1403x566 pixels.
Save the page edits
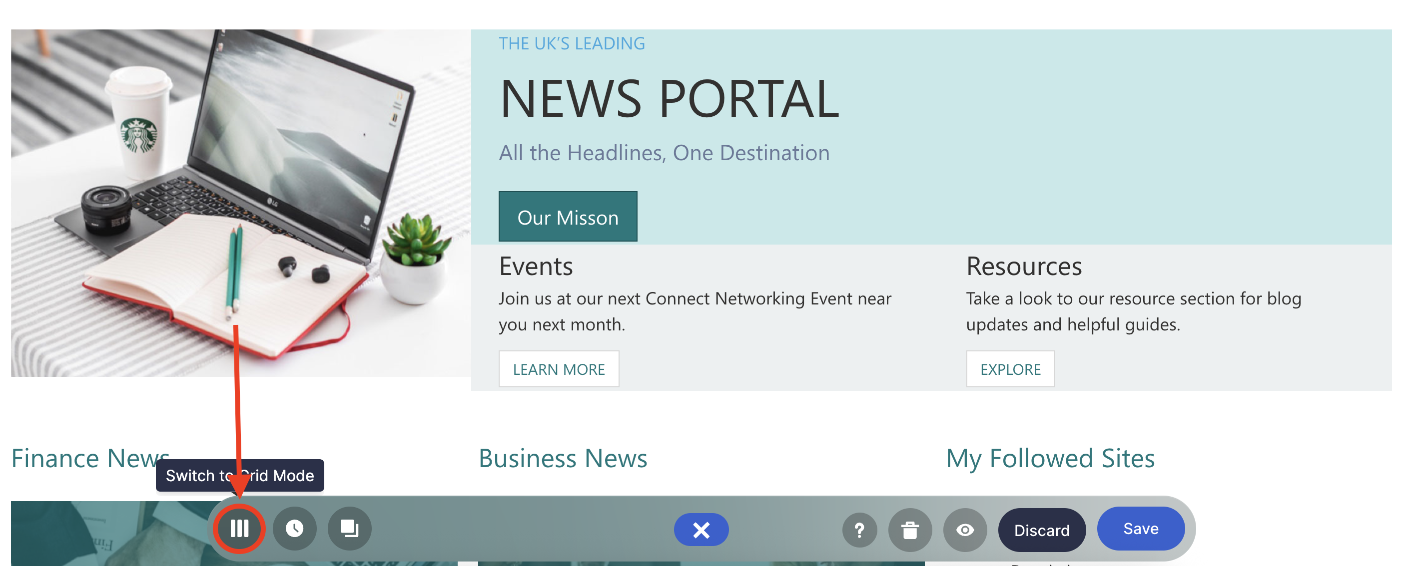pyautogui.click(x=1141, y=529)
